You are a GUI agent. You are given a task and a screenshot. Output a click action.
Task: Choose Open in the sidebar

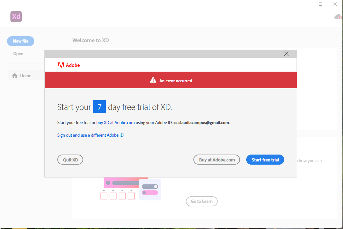pos(18,54)
